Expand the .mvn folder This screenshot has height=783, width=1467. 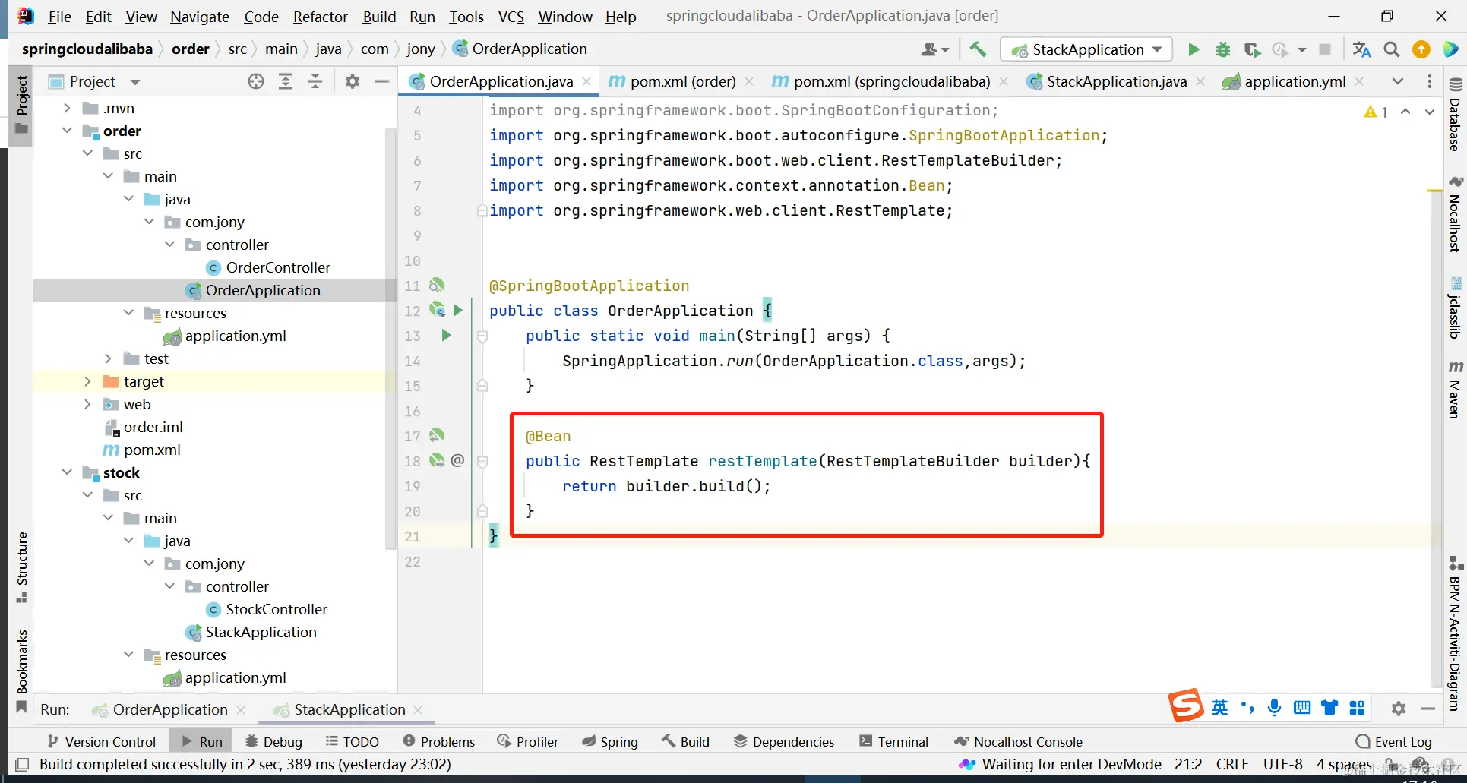68,108
